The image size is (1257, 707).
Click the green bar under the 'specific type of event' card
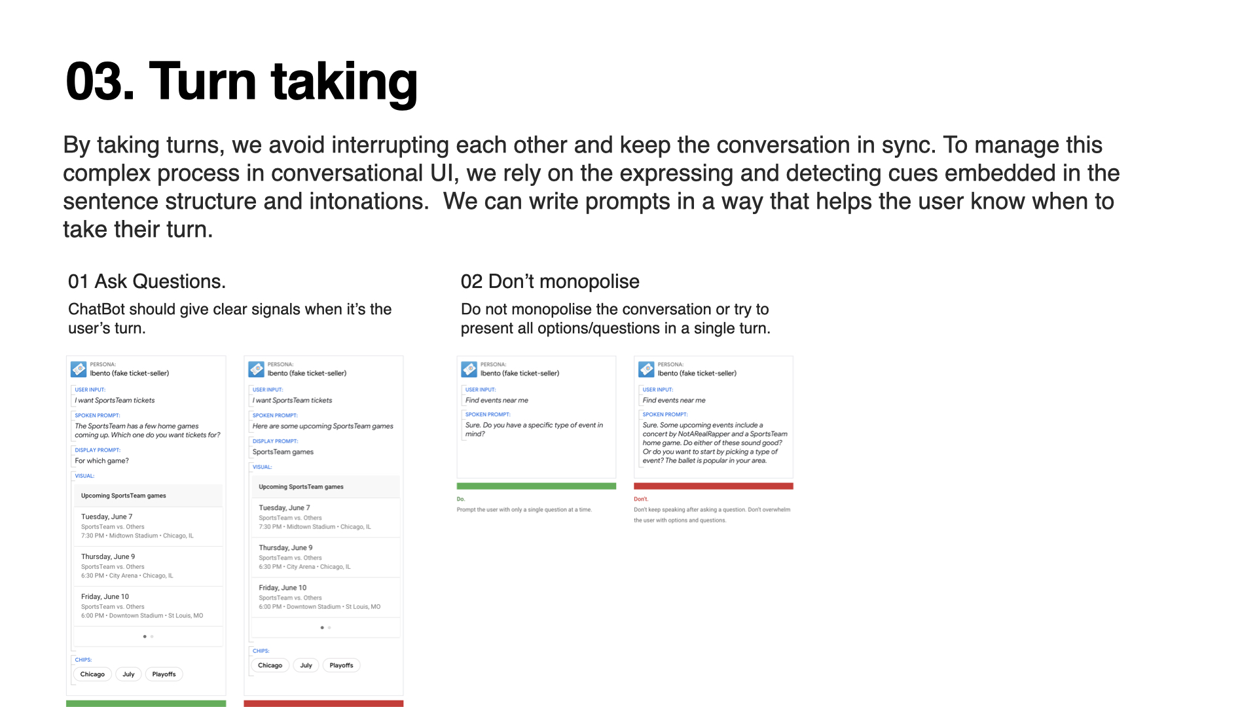(536, 486)
